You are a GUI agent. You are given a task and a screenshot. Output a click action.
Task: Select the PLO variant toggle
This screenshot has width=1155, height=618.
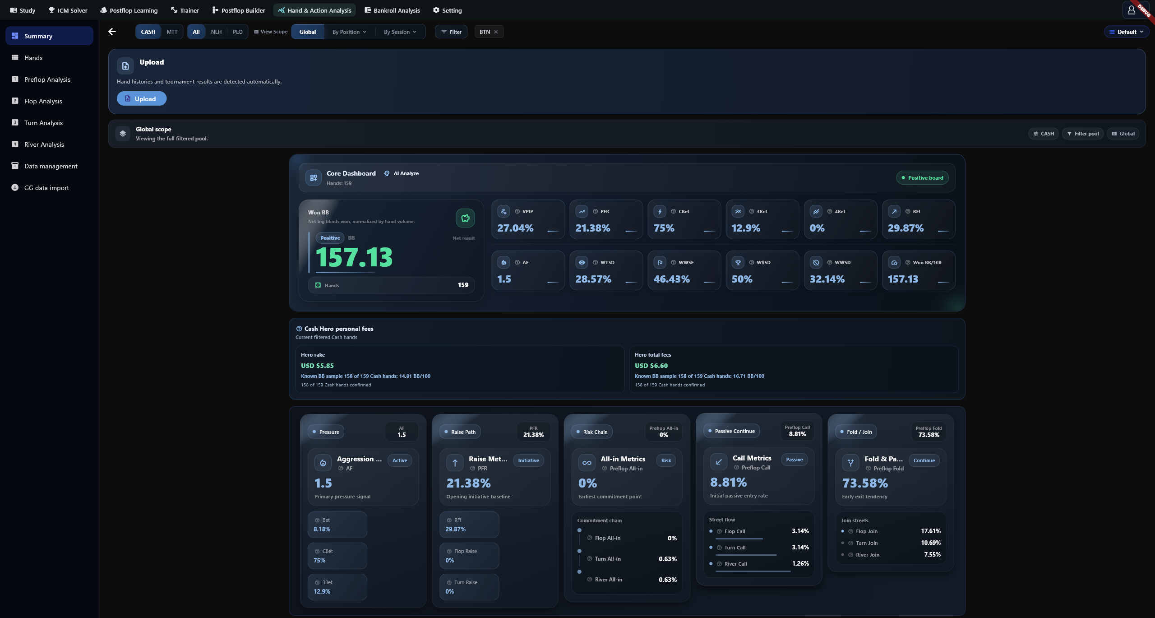238,32
